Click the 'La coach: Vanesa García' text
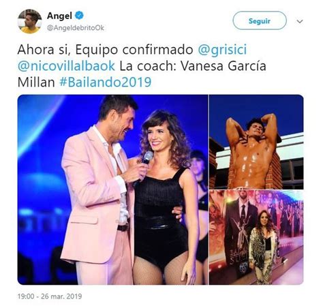This screenshot has width=323, height=308. click(x=193, y=66)
